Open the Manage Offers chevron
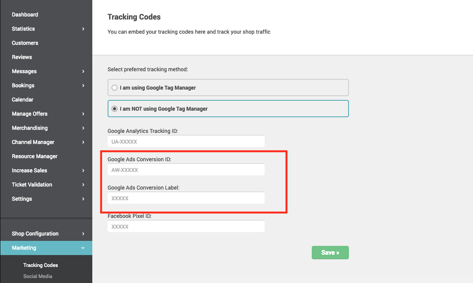The height and width of the screenshot is (283, 473). pos(83,114)
